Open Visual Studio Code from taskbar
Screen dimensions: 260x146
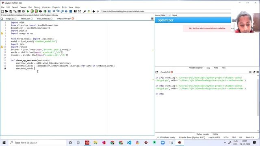tap(129, 142)
